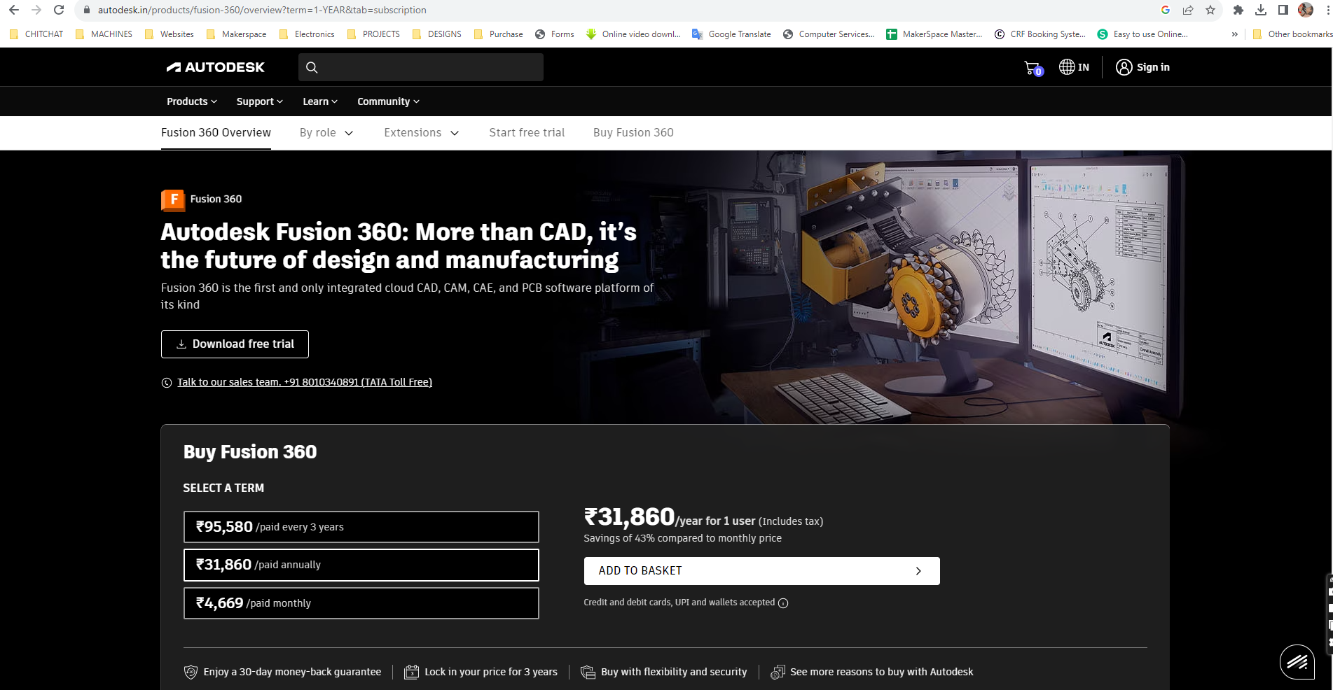Open the CHITCHAT bookmark folder
This screenshot has height=690, width=1333.
click(x=36, y=34)
